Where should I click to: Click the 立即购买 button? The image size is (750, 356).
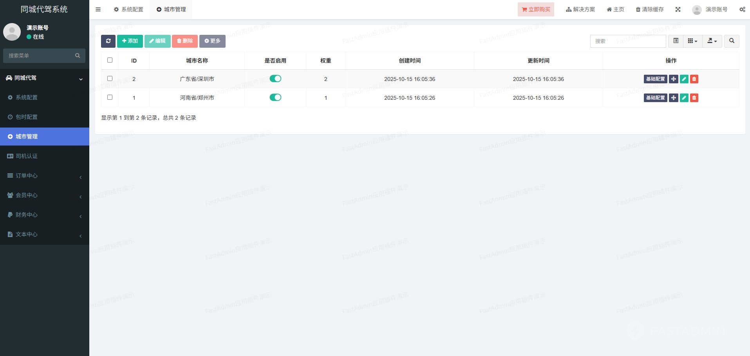[536, 9]
